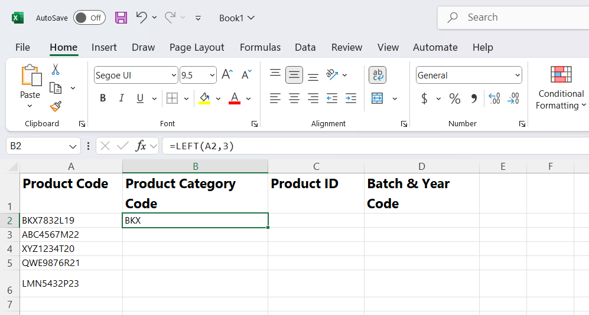Click the Merge & Center icon
The image size is (589, 315).
(378, 98)
